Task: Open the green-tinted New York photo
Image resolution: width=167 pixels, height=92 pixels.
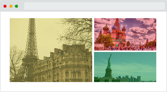Action: pos(125,67)
